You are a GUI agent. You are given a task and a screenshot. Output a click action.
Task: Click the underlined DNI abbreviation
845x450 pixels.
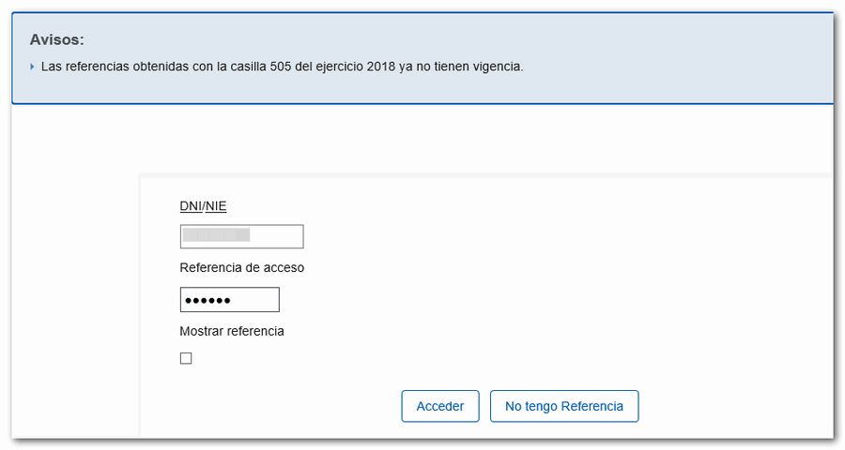(x=191, y=206)
